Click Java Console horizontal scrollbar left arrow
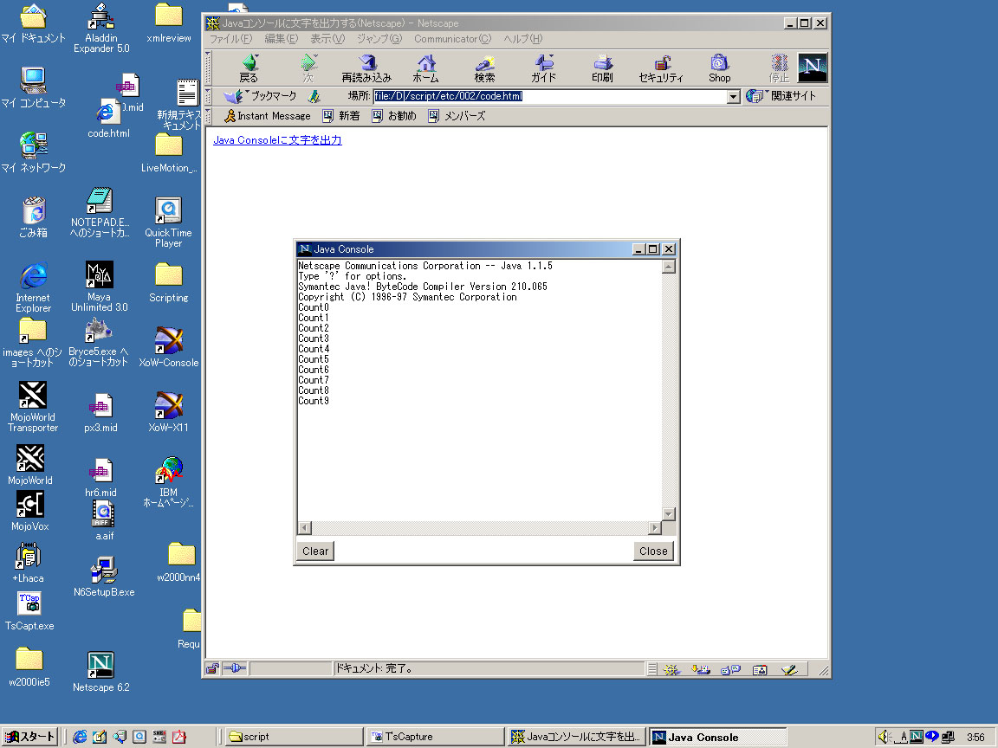This screenshot has width=998, height=748. pyautogui.click(x=305, y=528)
